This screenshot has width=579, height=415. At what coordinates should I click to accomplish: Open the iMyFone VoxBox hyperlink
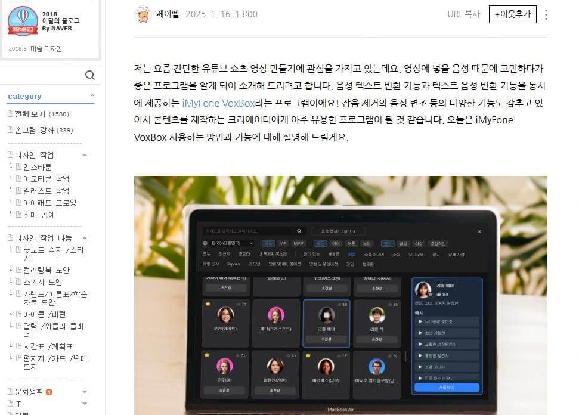point(218,103)
